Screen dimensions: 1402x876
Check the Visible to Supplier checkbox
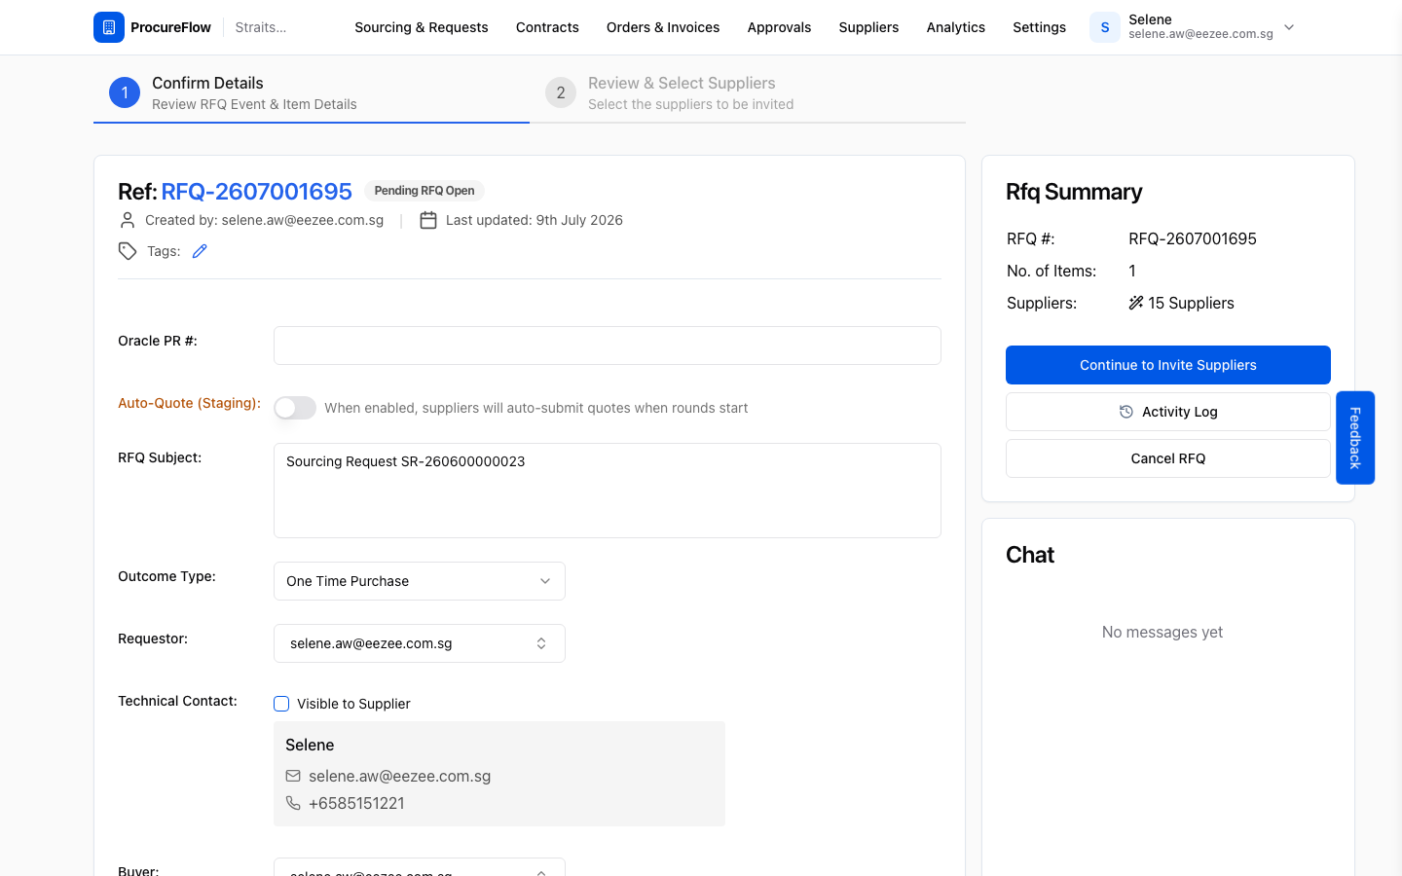coord(281,704)
